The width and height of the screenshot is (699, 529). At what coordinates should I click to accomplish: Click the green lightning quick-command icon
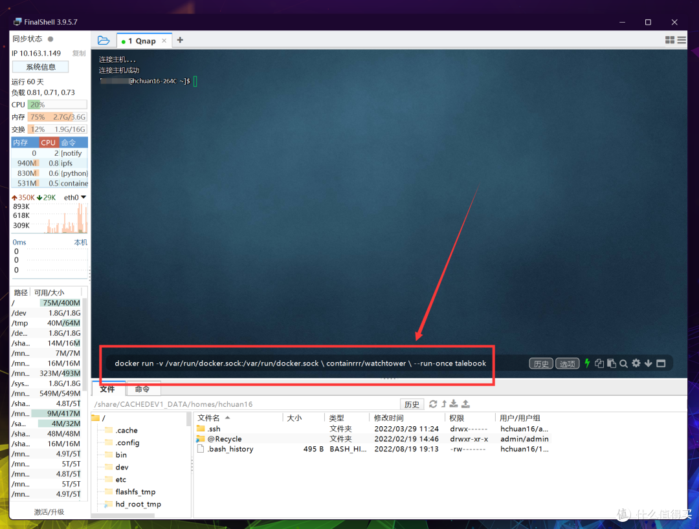(587, 363)
